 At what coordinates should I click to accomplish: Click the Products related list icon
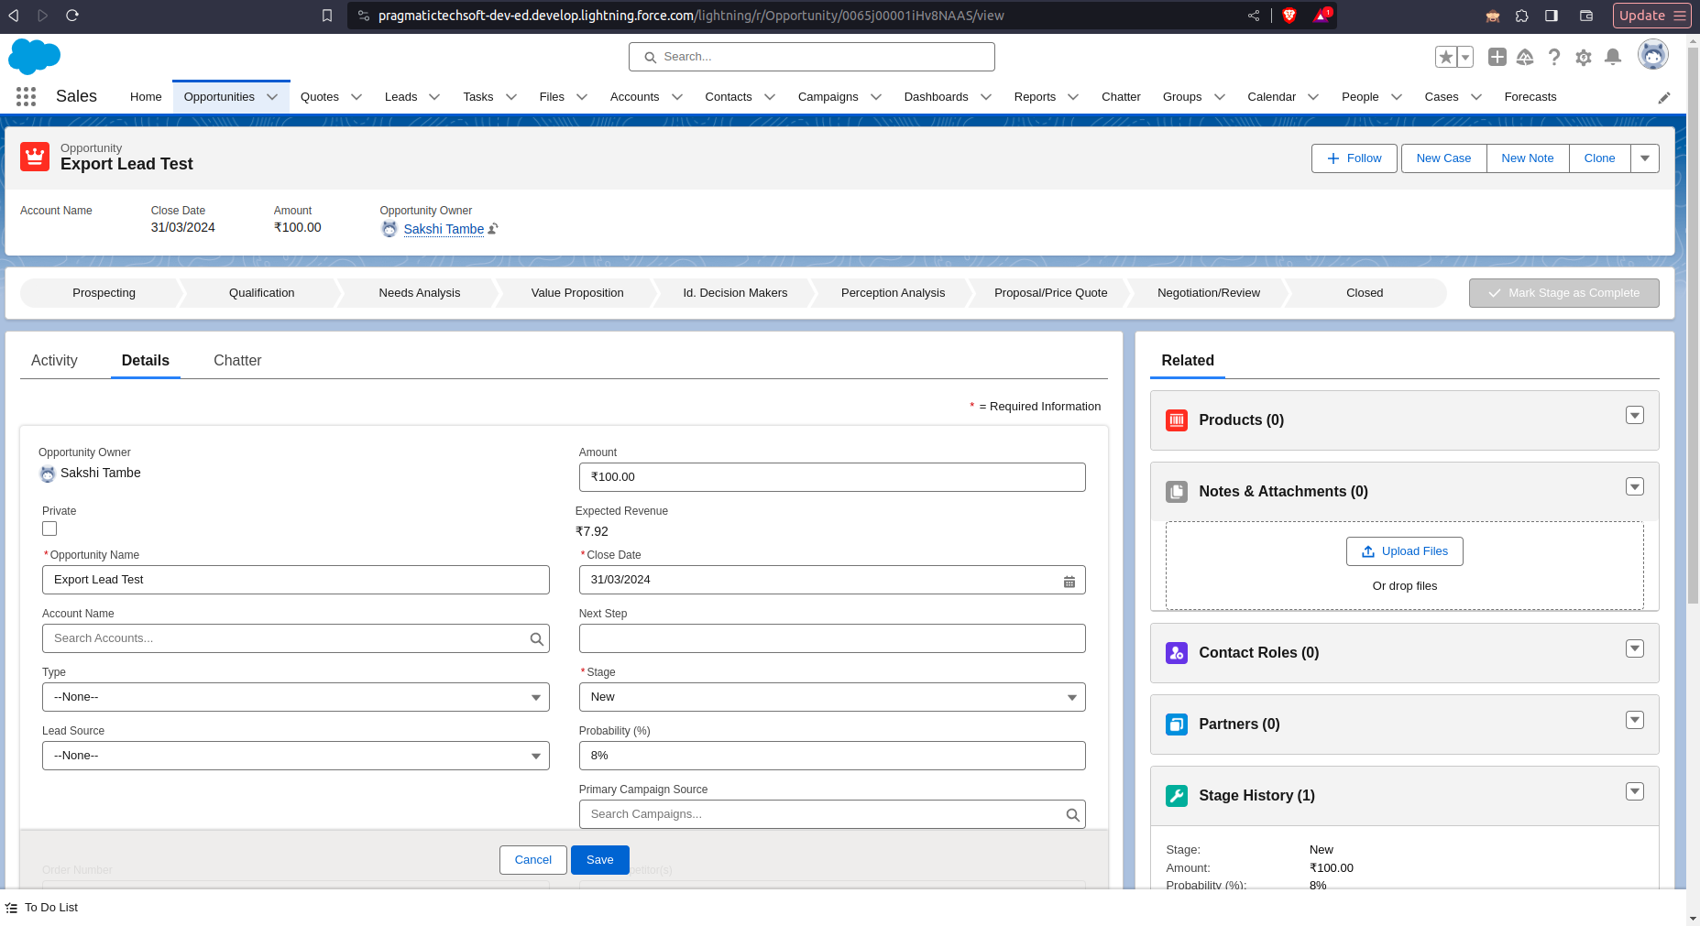pos(1177,420)
